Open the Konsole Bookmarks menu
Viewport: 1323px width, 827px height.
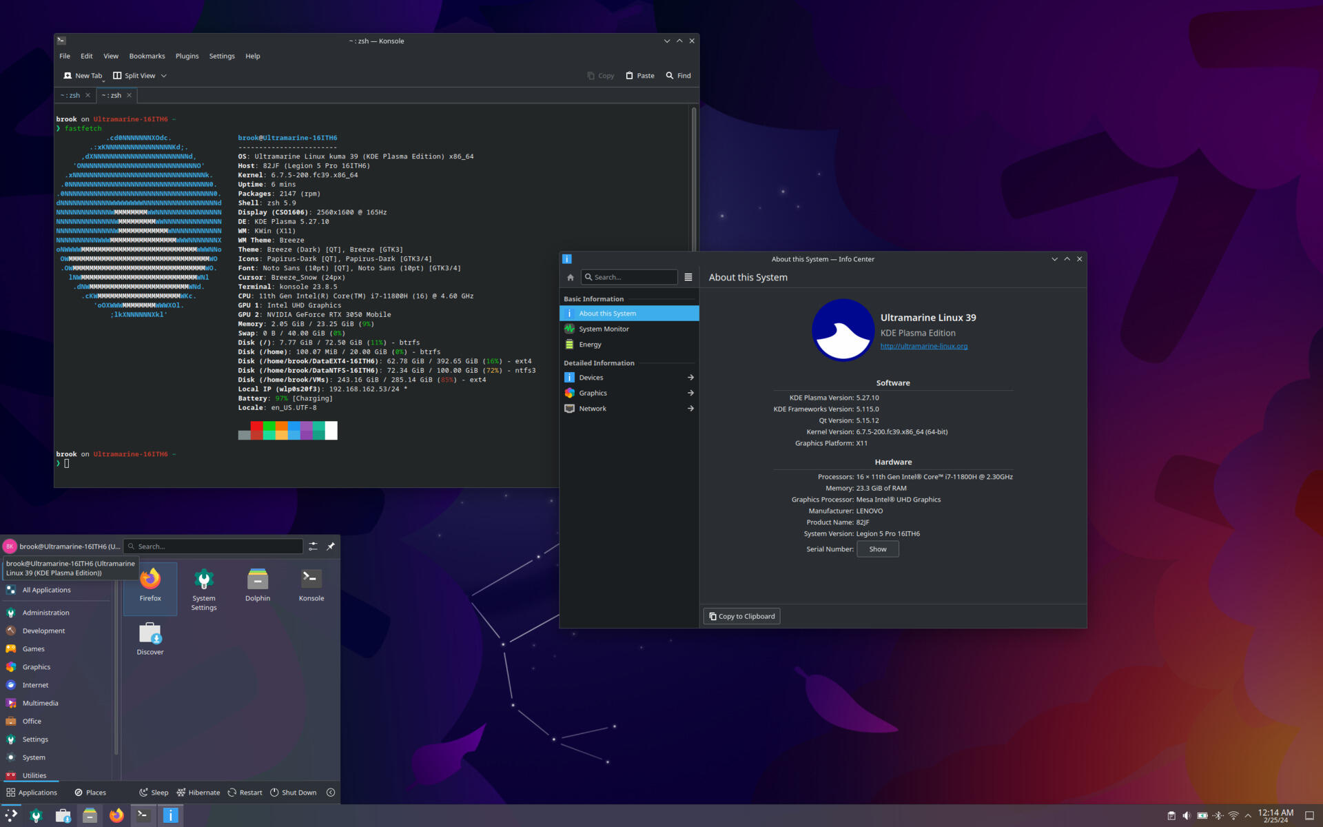(x=147, y=57)
